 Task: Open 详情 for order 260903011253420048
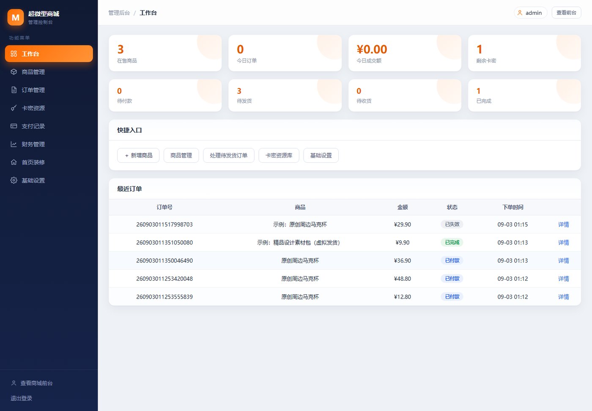(564, 279)
